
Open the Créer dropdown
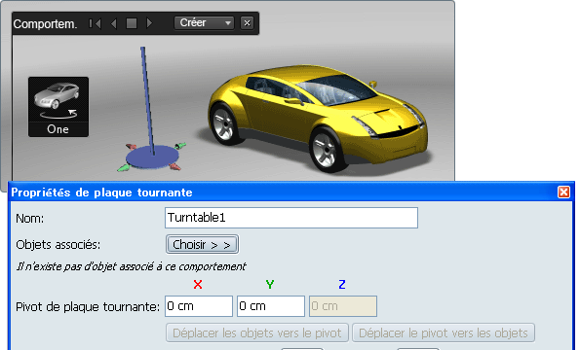click(204, 23)
